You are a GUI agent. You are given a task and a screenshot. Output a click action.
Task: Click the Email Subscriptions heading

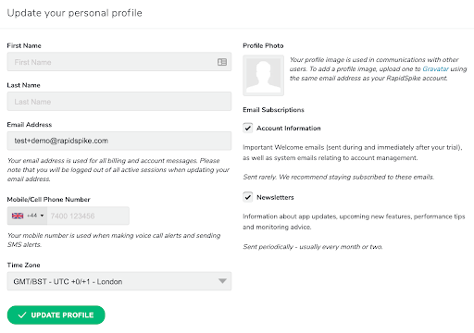click(x=273, y=110)
